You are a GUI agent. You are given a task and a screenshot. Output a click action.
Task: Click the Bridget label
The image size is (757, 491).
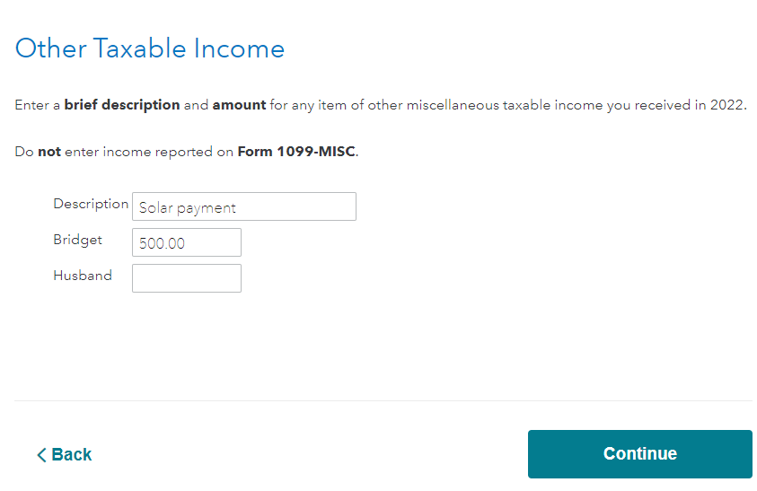coord(77,240)
